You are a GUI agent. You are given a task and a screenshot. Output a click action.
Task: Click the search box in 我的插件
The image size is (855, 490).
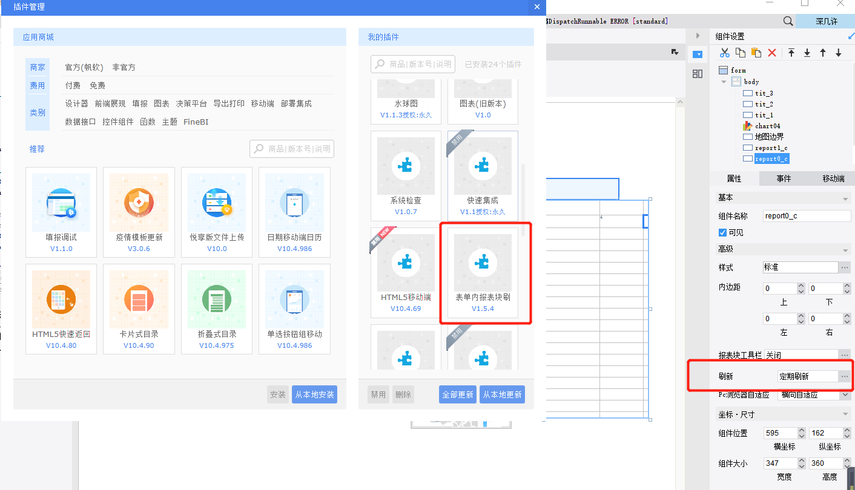coord(413,64)
